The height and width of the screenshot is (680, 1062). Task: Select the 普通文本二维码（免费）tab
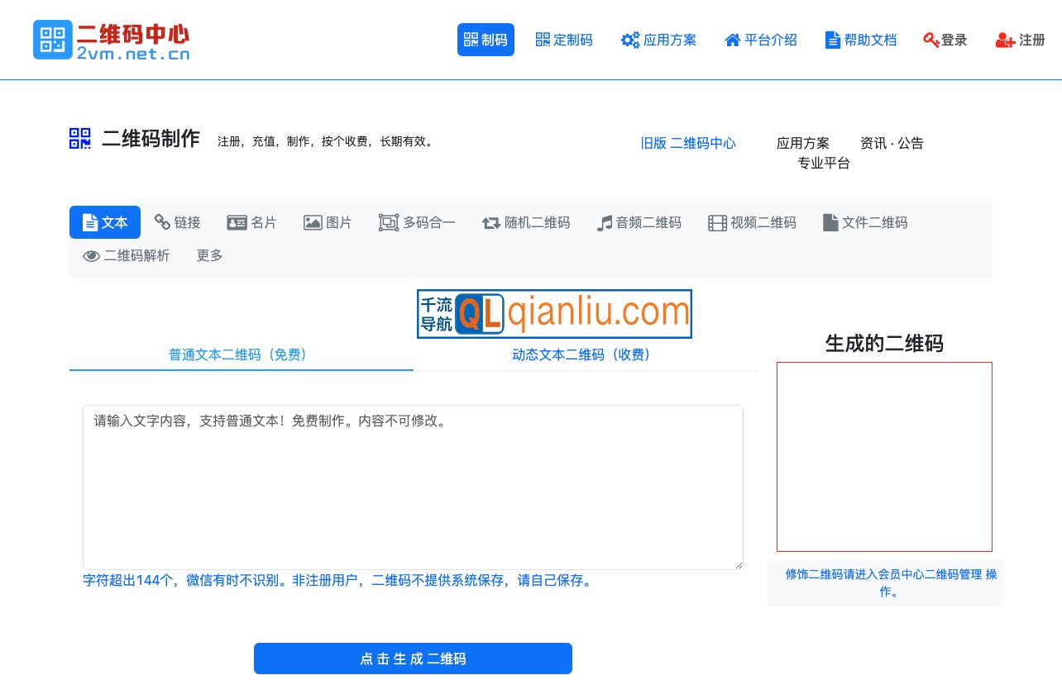[237, 354]
